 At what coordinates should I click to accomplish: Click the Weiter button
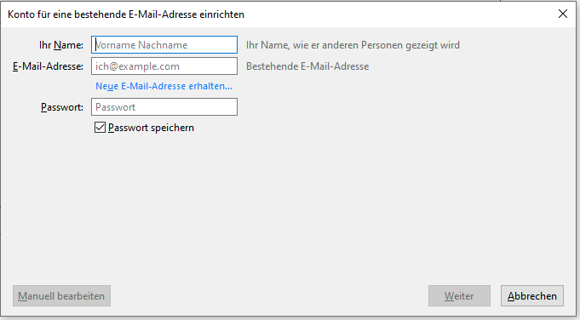coord(459,295)
